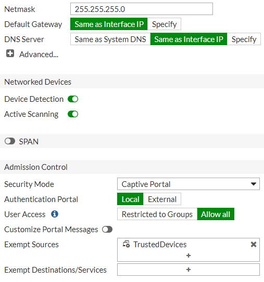Click the Networked Devices section header
This screenshot has height=282, width=264.
tap(132, 82)
